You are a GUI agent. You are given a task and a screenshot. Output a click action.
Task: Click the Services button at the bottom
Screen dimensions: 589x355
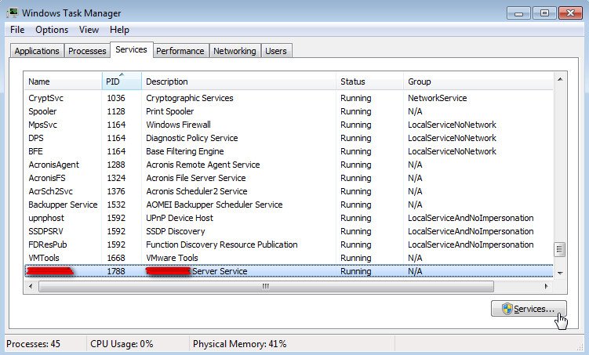(529, 309)
